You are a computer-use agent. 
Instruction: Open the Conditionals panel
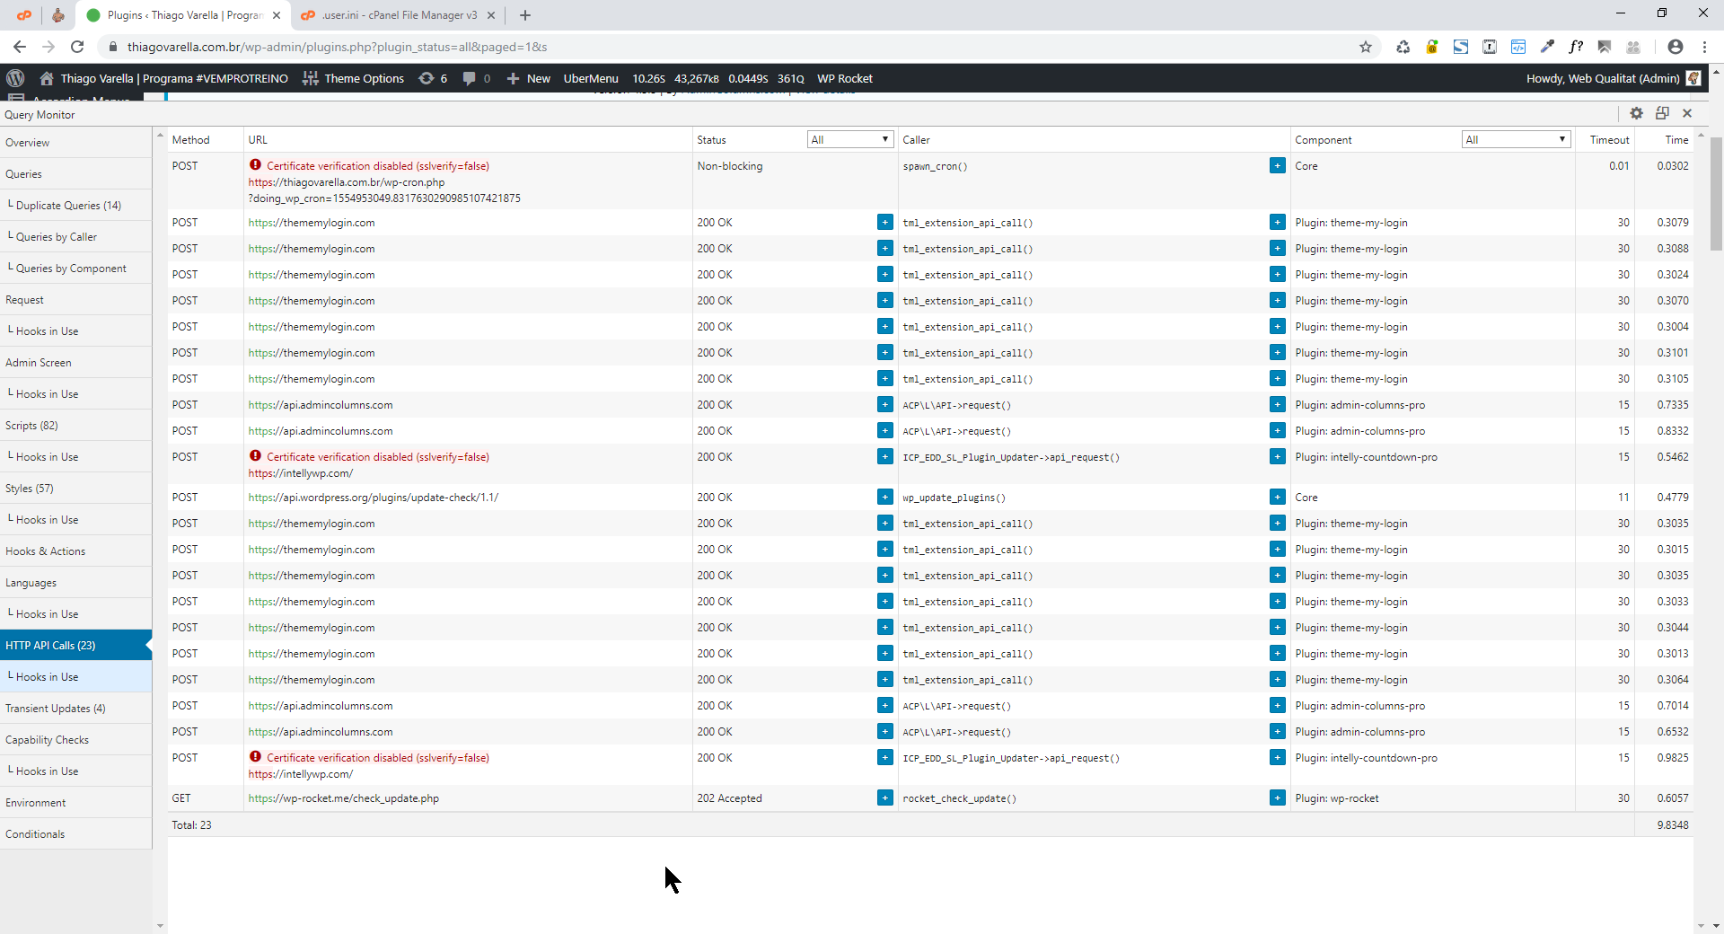point(75,834)
